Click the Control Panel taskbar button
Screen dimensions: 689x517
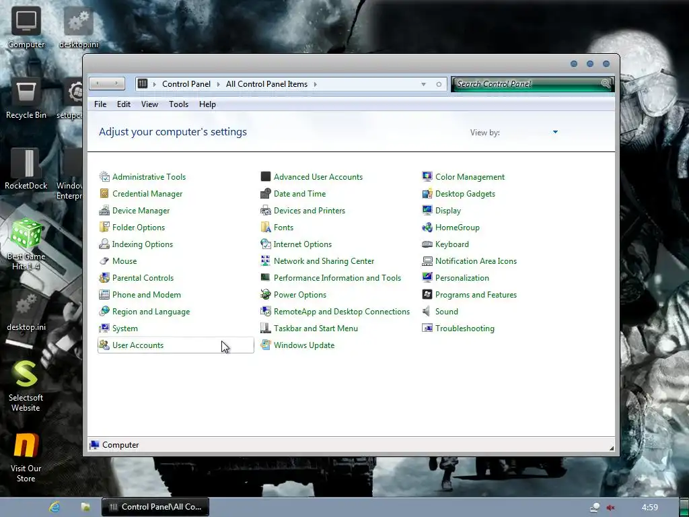point(155,507)
